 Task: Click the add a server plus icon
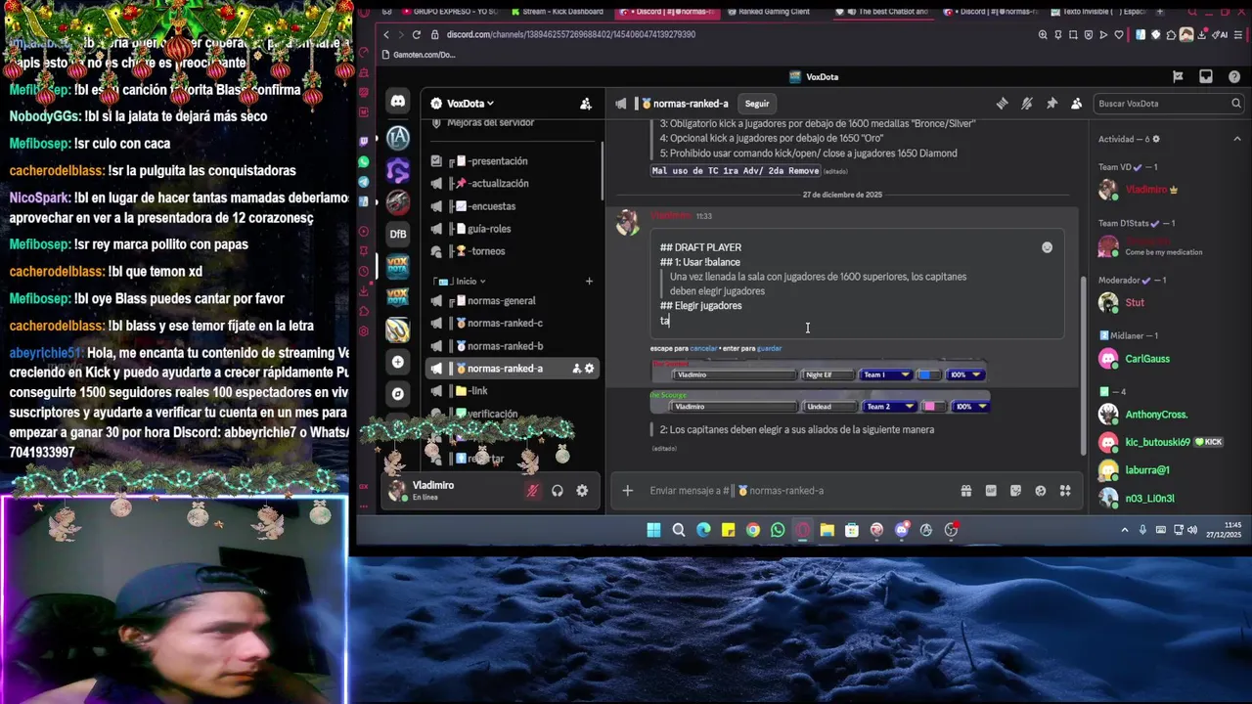pyautogui.click(x=398, y=362)
